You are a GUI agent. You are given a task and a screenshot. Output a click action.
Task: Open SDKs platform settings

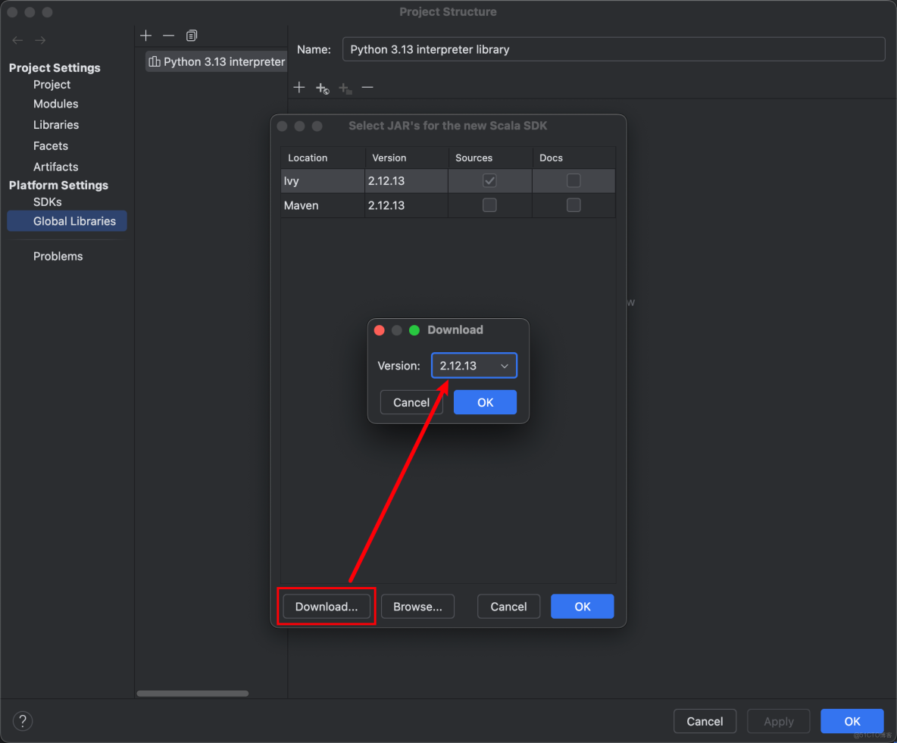(x=47, y=202)
